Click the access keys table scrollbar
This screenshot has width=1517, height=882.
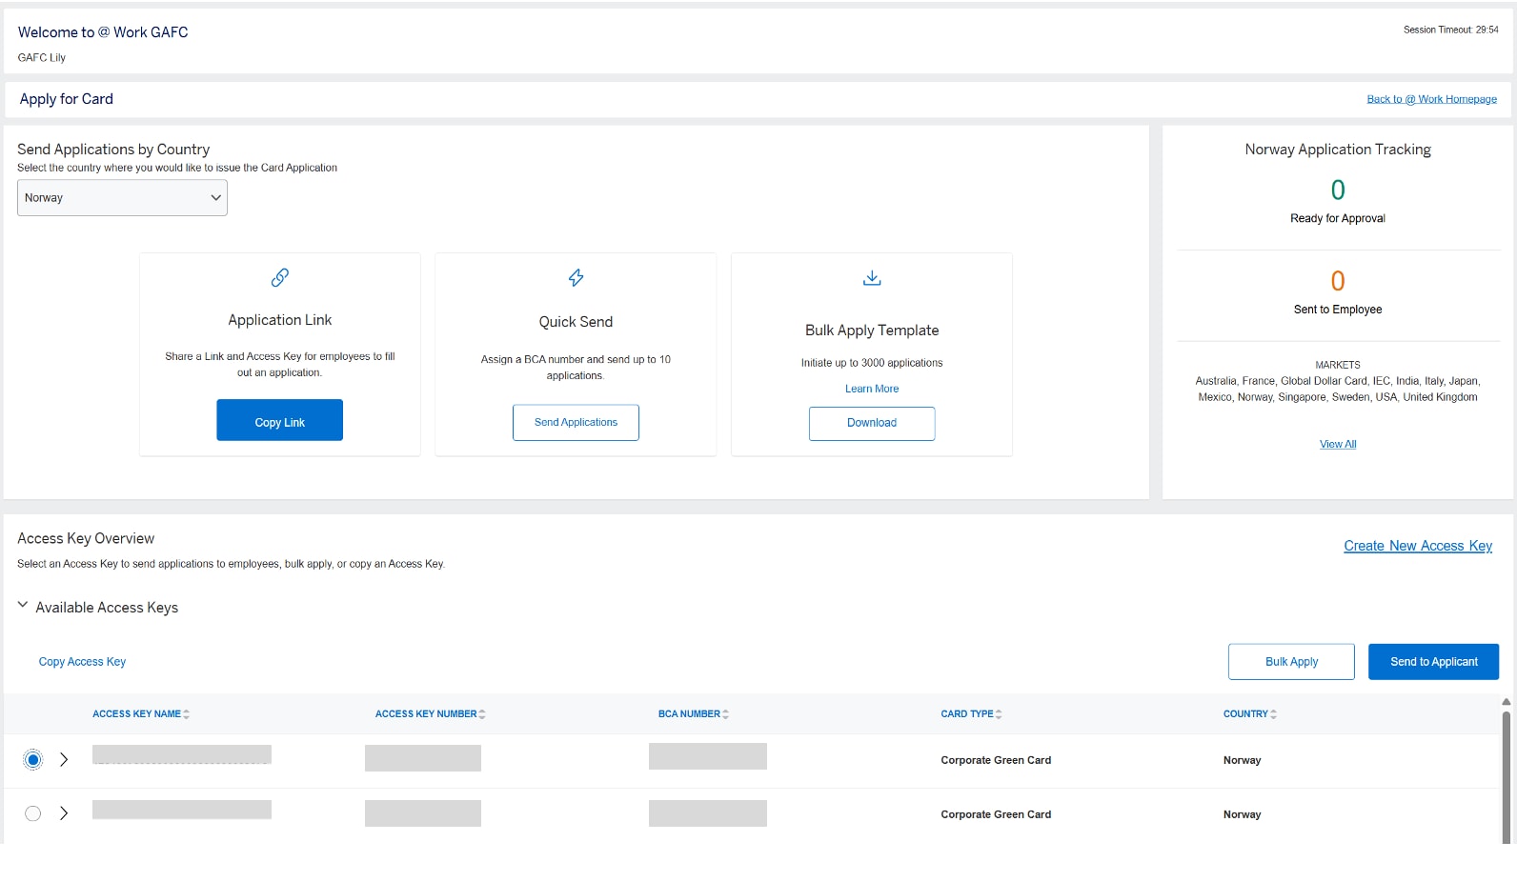point(1506,772)
